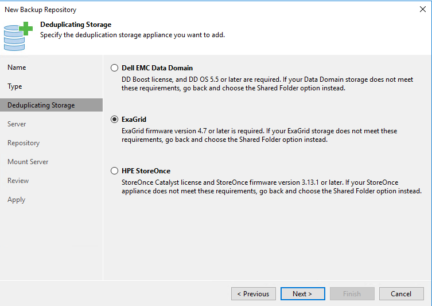This screenshot has width=432, height=306.
Task: Click the HPE StoreOnce option label
Action: point(146,171)
